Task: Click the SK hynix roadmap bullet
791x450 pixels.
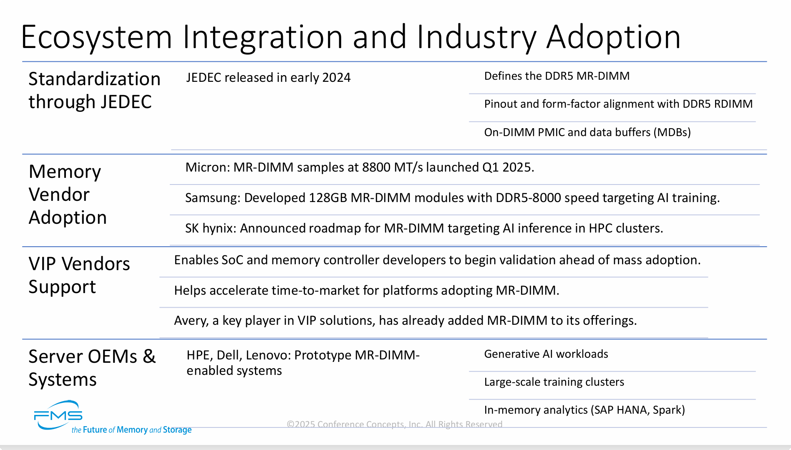Action: tap(424, 228)
